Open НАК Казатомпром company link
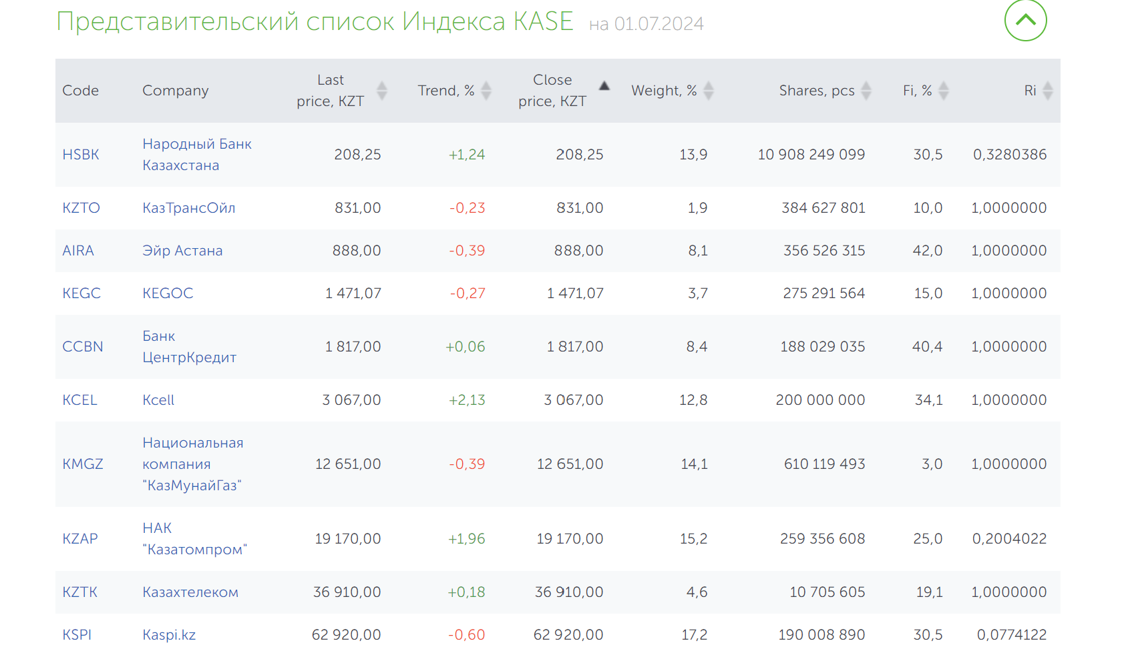 [x=194, y=539]
